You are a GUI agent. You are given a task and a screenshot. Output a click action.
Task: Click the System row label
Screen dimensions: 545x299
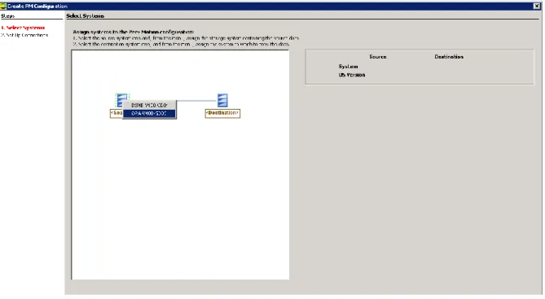tap(349, 67)
